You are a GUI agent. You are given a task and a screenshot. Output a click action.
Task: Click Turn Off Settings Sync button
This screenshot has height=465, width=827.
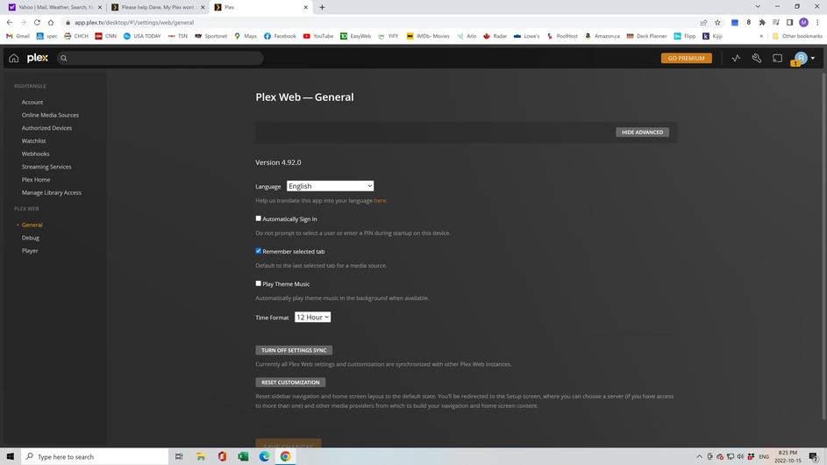(x=294, y=350)
